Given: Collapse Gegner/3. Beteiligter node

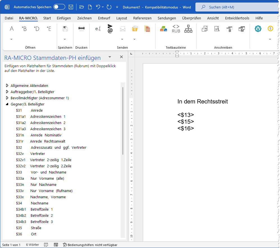Looking at the screenshot, I should [x=7, y=104].
